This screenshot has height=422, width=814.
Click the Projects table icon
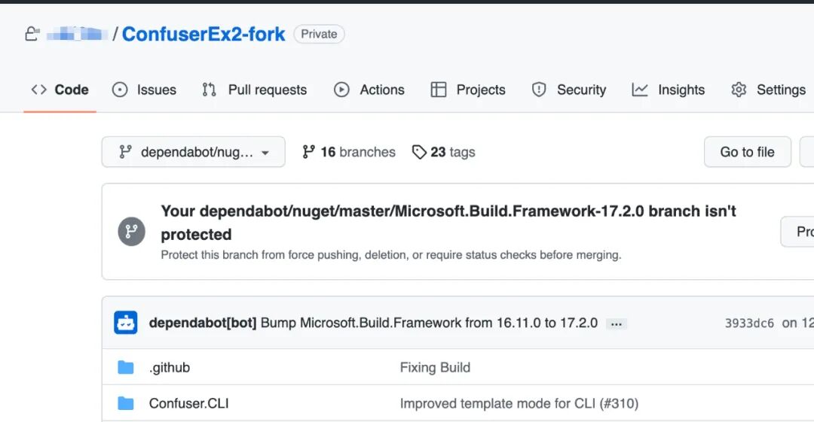coord(439,90)
